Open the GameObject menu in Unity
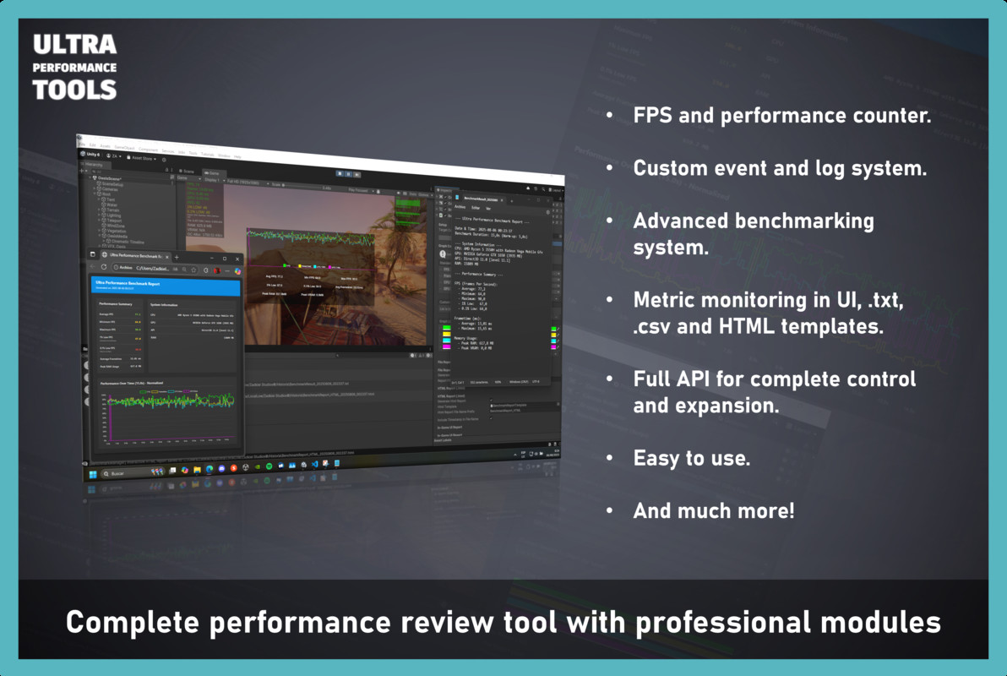Image resolution: width=1007 pixels, height=676 pixels. [x=124, y=148]
